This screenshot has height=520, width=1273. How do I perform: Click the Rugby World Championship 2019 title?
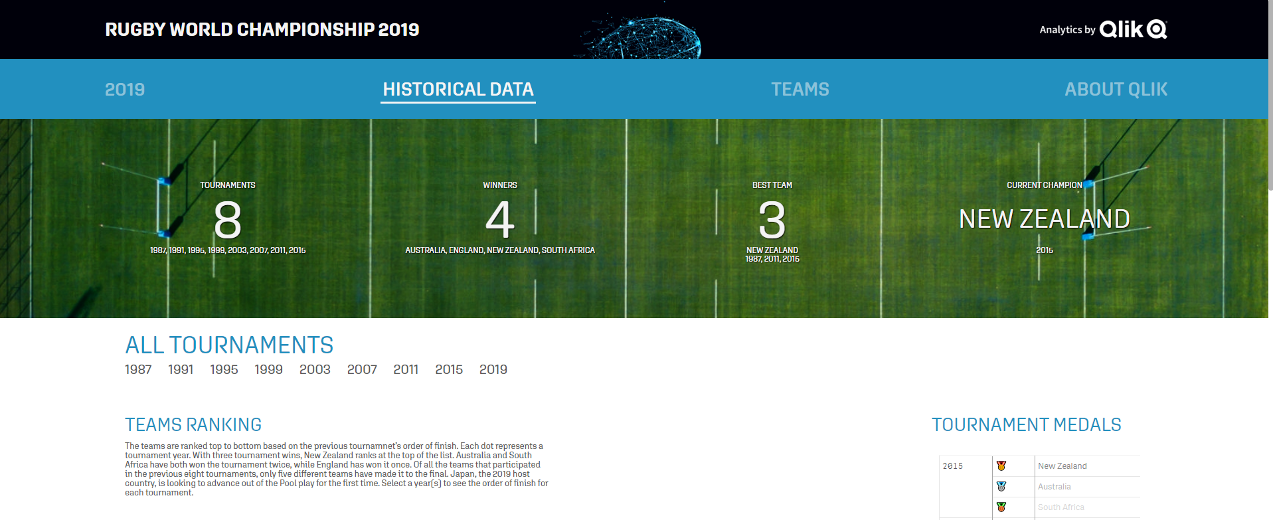click(262, 30)
